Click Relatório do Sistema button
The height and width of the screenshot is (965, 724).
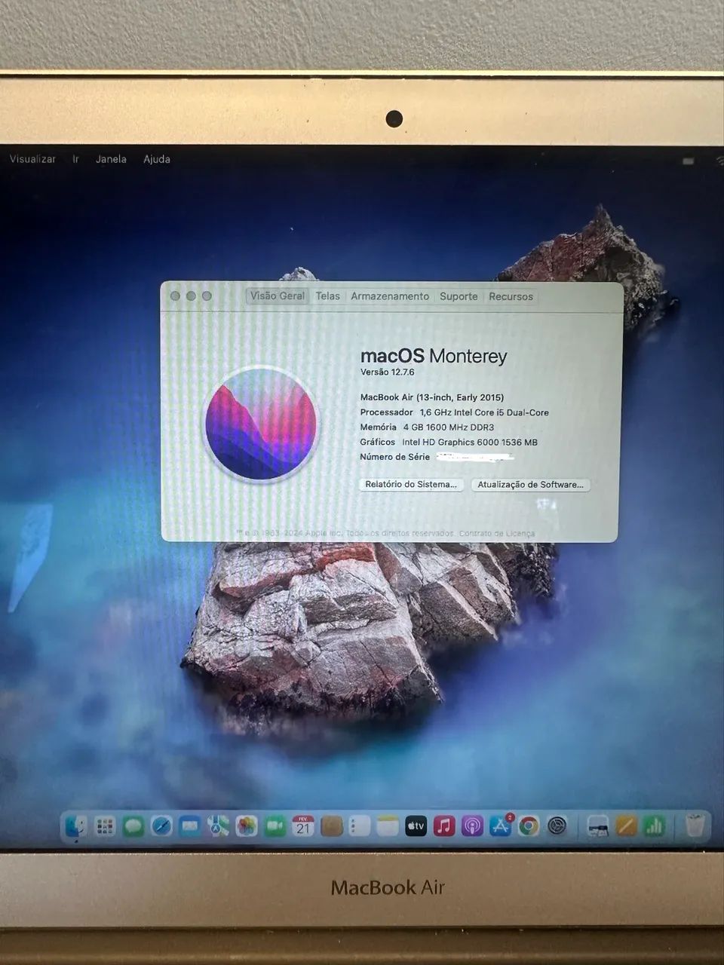pos(411,485)
